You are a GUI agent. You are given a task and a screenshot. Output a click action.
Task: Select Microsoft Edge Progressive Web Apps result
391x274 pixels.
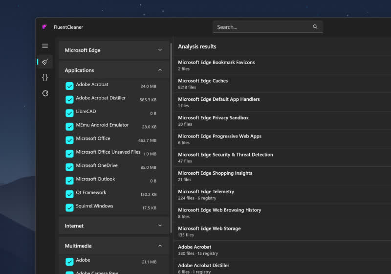[x=282, y=139]
